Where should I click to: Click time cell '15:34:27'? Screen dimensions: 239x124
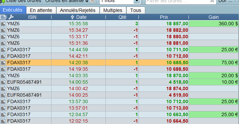[78, 30]
